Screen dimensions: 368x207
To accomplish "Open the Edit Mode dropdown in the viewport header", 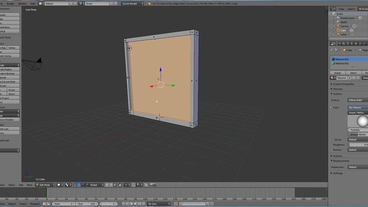I will 45,185.
